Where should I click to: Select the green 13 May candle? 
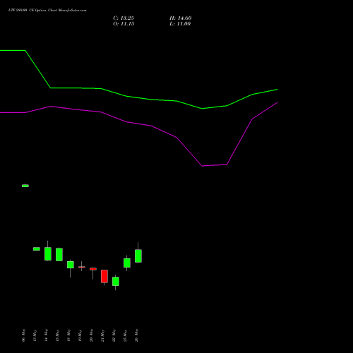click(37, 249)
